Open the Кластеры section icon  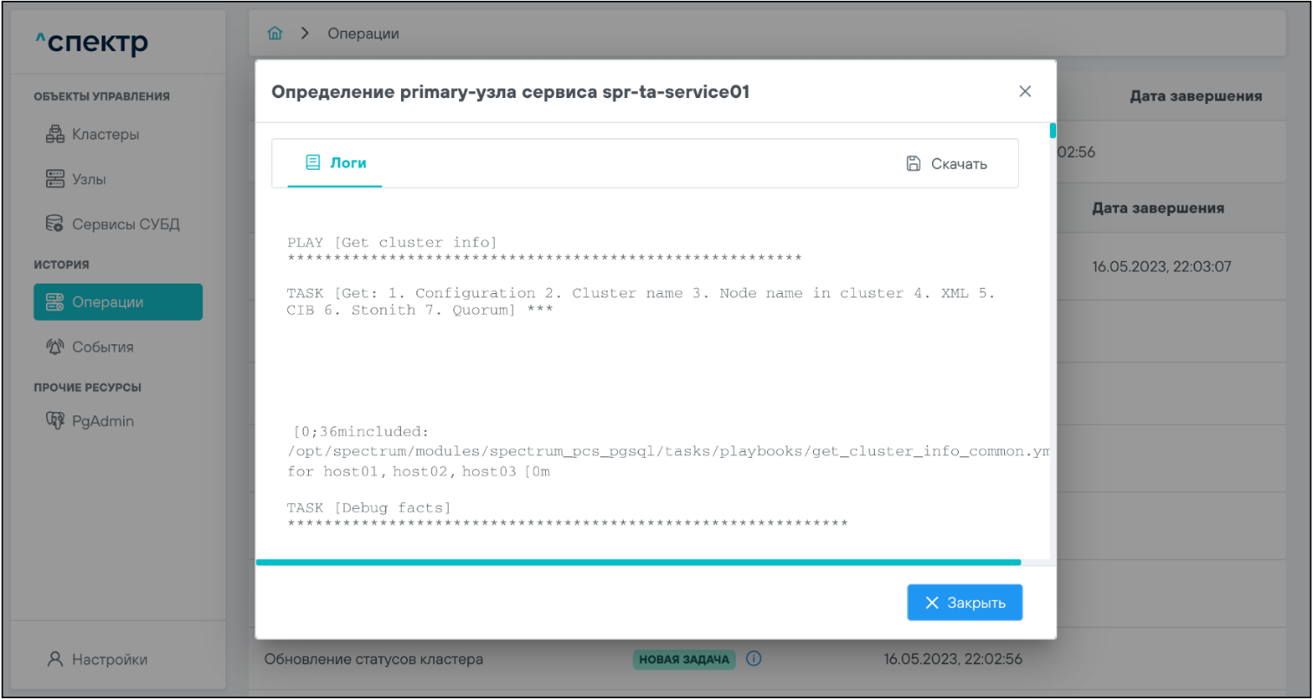coord(55,134)
